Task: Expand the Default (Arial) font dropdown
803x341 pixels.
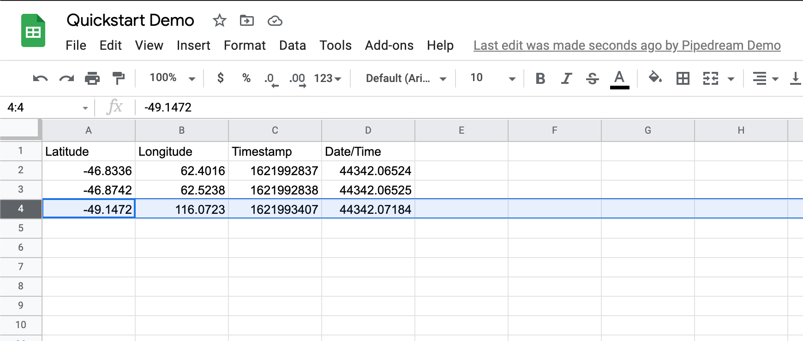Action: [x=405, y=78]
